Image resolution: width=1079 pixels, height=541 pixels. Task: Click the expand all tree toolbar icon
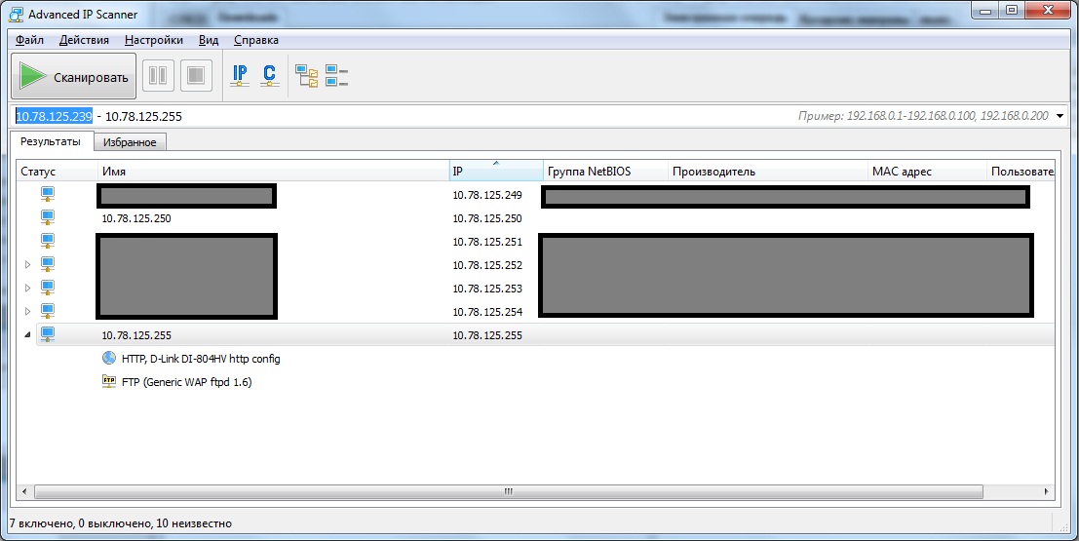(x=307, y=76)
